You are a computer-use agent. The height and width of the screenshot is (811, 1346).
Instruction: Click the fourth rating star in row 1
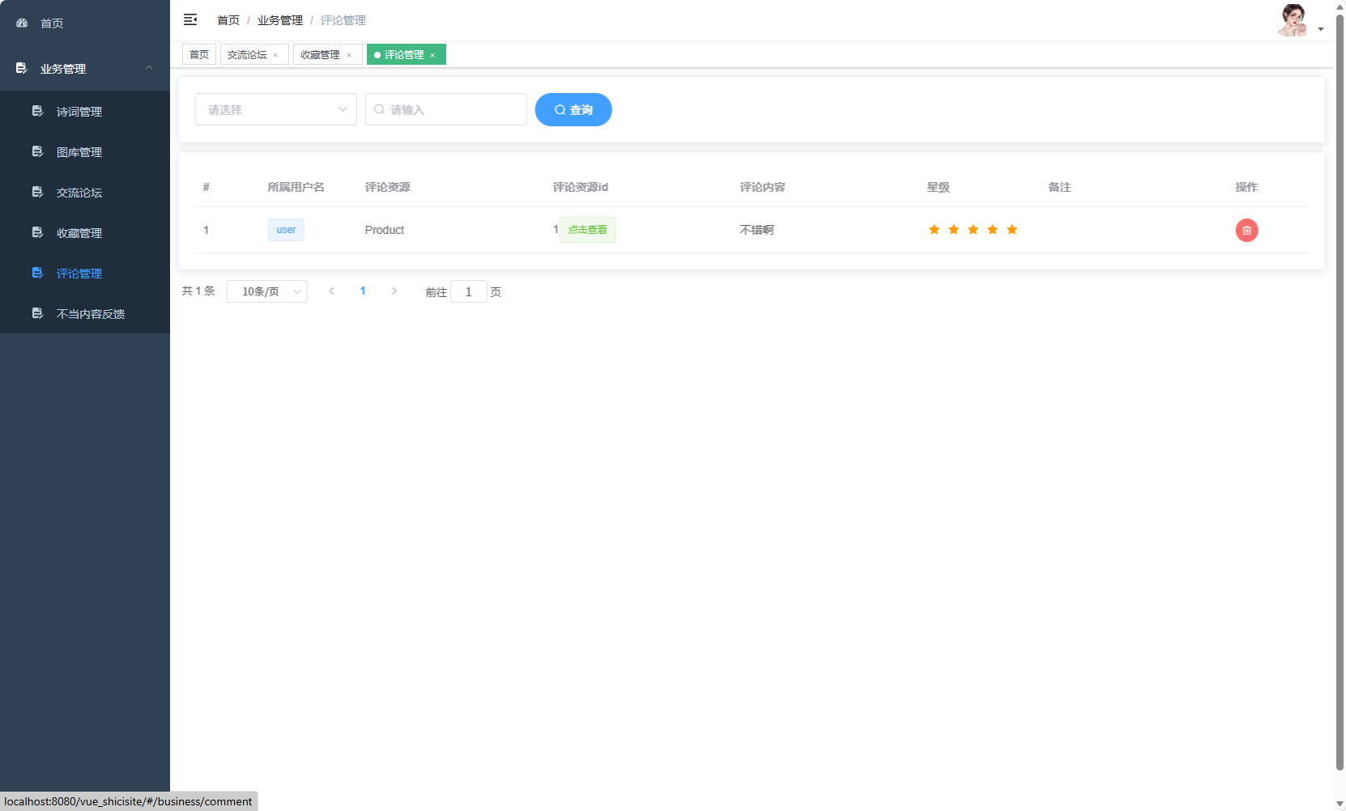coord(992,230)
